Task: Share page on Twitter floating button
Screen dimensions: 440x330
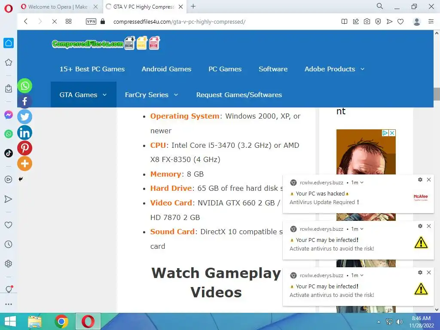Action: [x=24, y=117]
